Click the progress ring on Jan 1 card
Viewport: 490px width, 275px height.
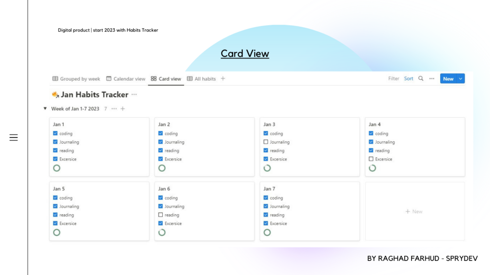pos(57,168)
